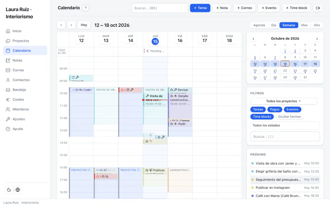330x206 pixels.
Task: Add a new Time block
Action: tap(297, 8)
